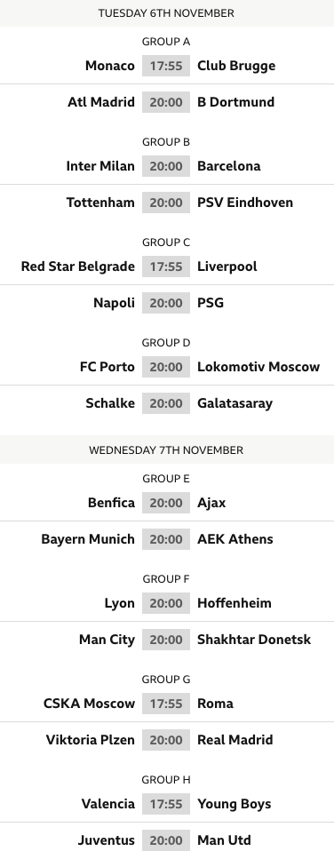
Task: Open the Schalke vs Galatasaray fixture time
Action: pos(166,403)
